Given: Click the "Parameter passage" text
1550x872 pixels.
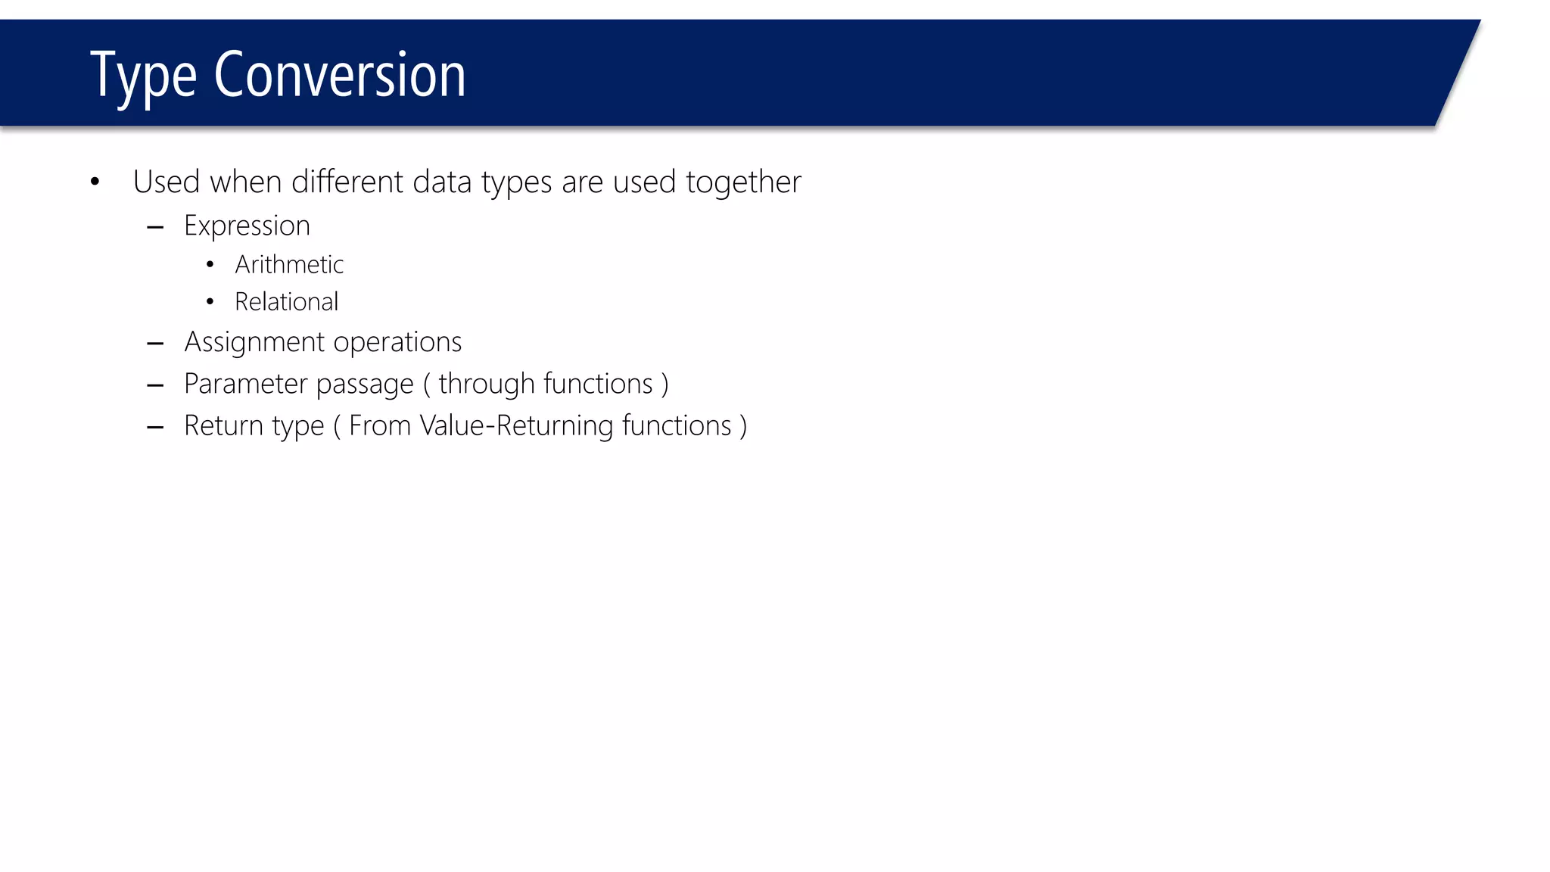Looking at the screenshot, I should (x=298, y=384).
